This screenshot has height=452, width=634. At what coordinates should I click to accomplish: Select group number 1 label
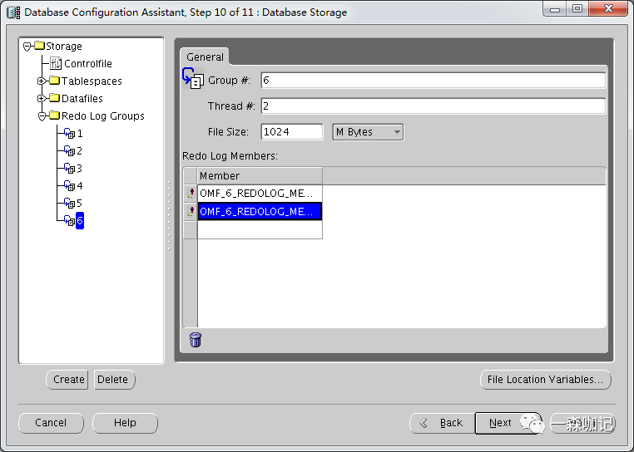[80, 133]
